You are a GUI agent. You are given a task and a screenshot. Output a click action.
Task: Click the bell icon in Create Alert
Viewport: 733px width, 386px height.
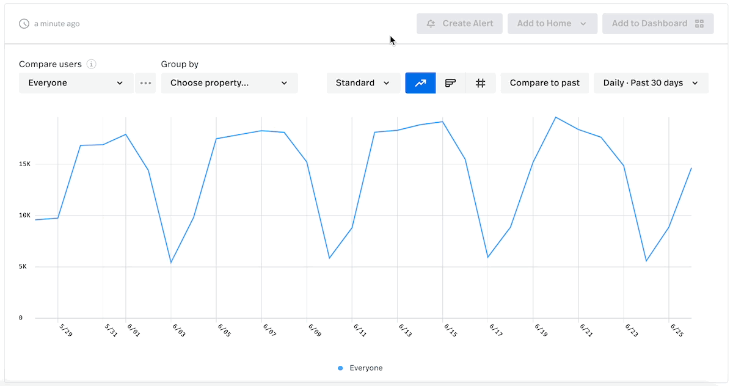[x=431, y=24]
